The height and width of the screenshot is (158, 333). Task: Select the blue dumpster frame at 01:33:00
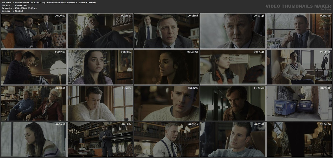(299, 103)
